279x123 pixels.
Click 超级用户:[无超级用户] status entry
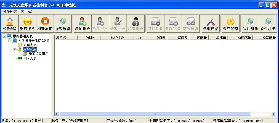click(x=70, y=121)
